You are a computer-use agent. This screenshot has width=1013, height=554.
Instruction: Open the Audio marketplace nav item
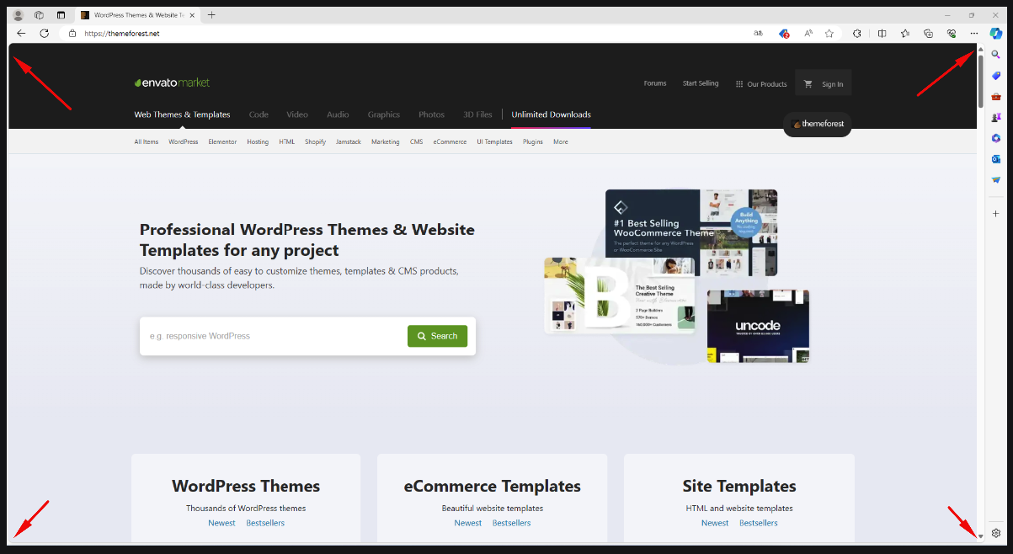click(x=338, y=115)
